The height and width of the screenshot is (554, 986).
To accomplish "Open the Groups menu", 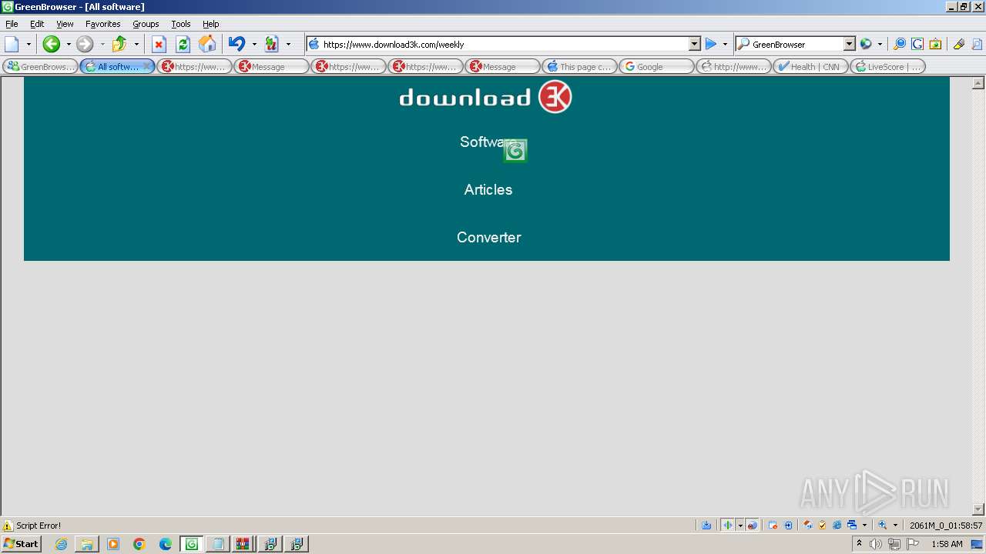I will [x=146, y=24].
